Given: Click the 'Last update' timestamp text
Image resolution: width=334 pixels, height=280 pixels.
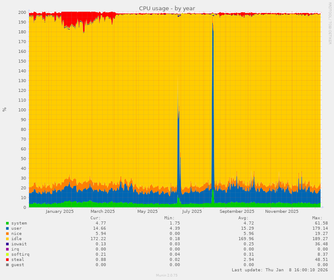Looking at the screenshot, I should point(280,270).
